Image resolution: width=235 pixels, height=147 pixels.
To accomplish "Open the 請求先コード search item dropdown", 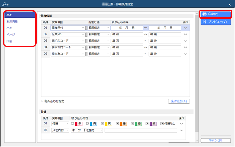I will 68,41.
